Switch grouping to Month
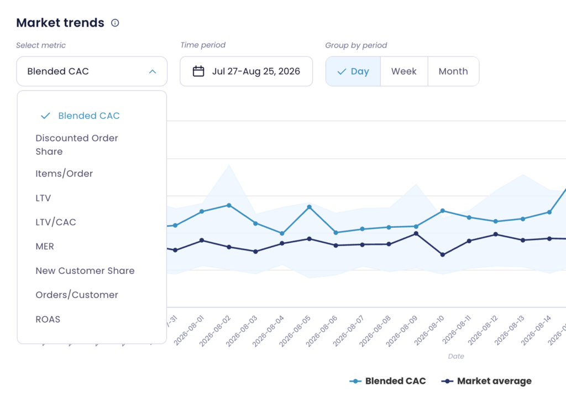Image resolution: width=566 pixels, height=412 pixels. 453,71
